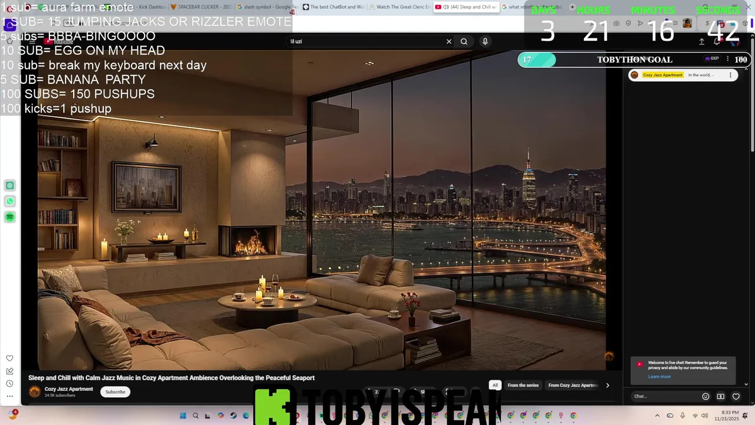Click the YouTube search magnifier button
Screen dimensions: 755x425
(464, 41)
